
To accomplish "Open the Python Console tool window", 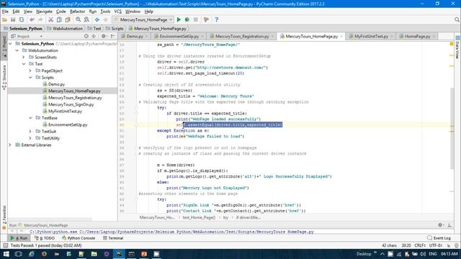I will (x=79, y=238).
